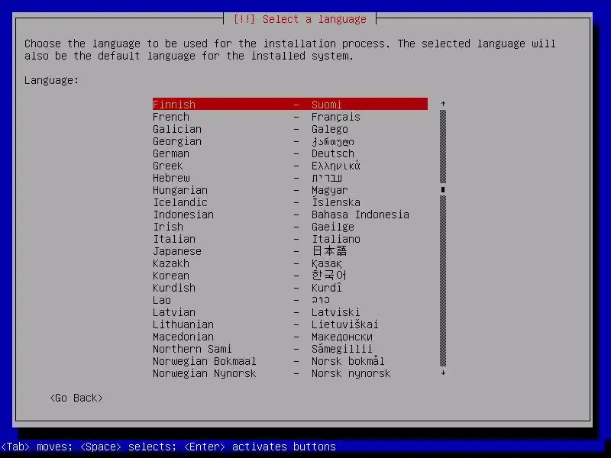The image size is (611, 458).
Task: Select Irish - Gaeilge language row
Action: (290, 227)
